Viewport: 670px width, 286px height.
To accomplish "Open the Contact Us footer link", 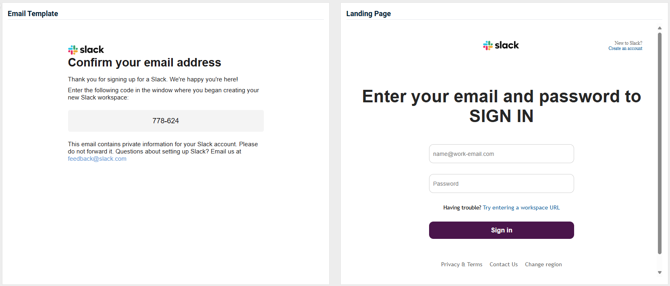I will (x=504, y=265).
